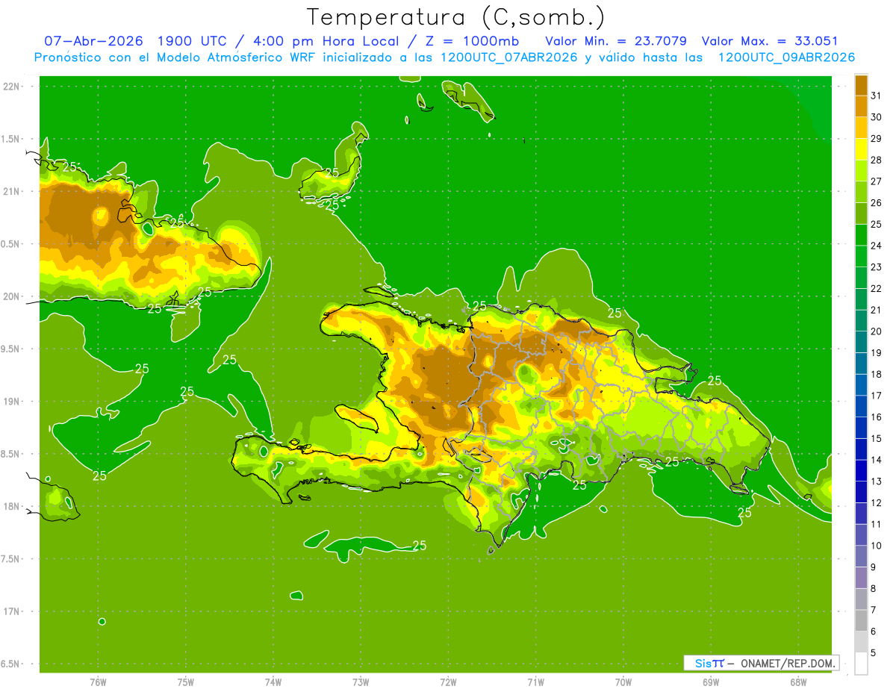The width and height of the screenshot is (896, 692).
Task: Click the legend value label 31
Action: 877,96
